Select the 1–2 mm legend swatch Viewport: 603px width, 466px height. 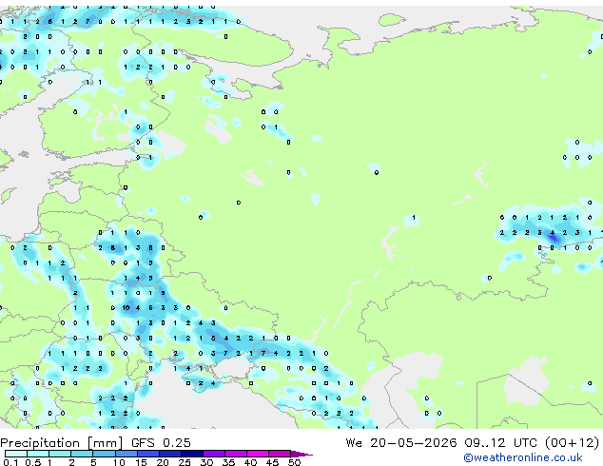[60, 454]
